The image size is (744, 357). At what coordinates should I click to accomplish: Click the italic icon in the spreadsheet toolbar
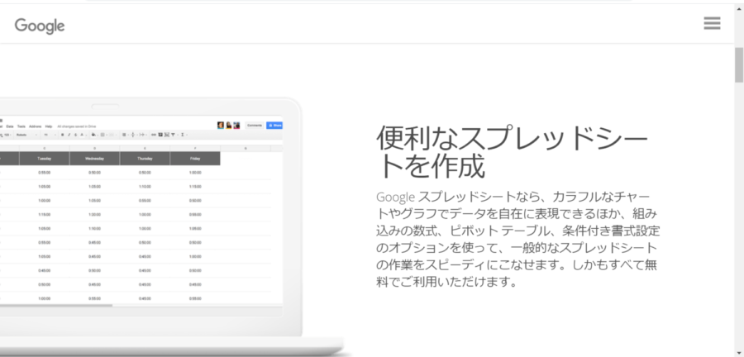(x=69, y=134)
